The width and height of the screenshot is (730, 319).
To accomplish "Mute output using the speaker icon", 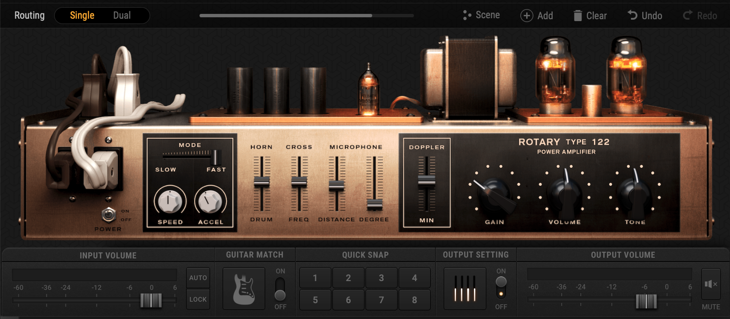I will coord(710,284).
